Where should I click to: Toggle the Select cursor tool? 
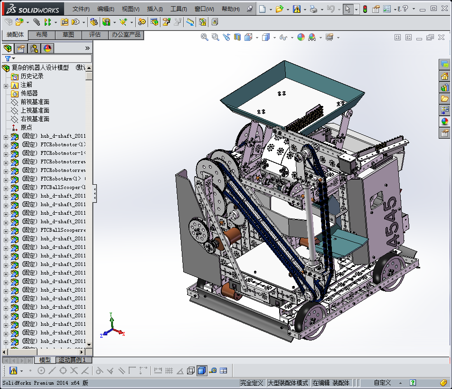348,9
